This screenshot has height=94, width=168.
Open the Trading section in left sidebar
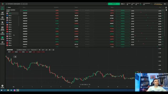2,8
